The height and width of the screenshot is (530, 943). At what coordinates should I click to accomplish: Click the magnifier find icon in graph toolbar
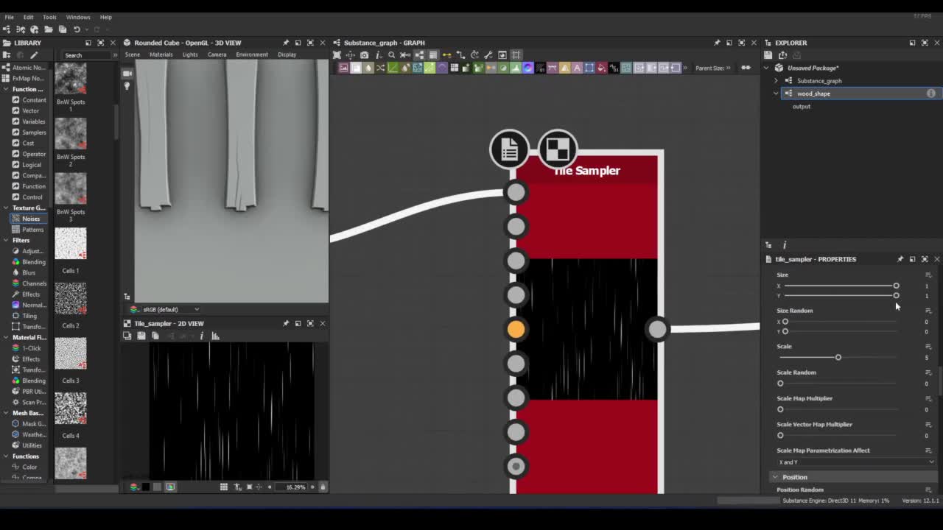(391, 54)
